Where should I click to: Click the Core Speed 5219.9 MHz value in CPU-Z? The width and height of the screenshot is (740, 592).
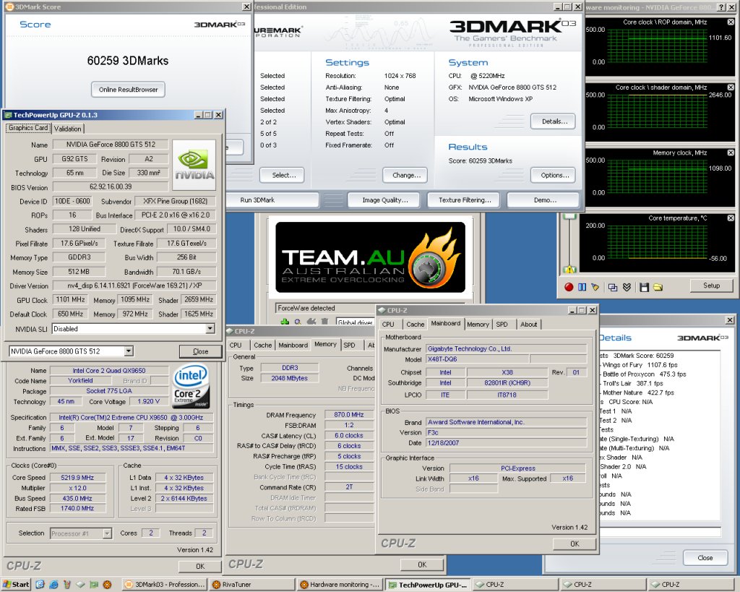pos(77,477)
